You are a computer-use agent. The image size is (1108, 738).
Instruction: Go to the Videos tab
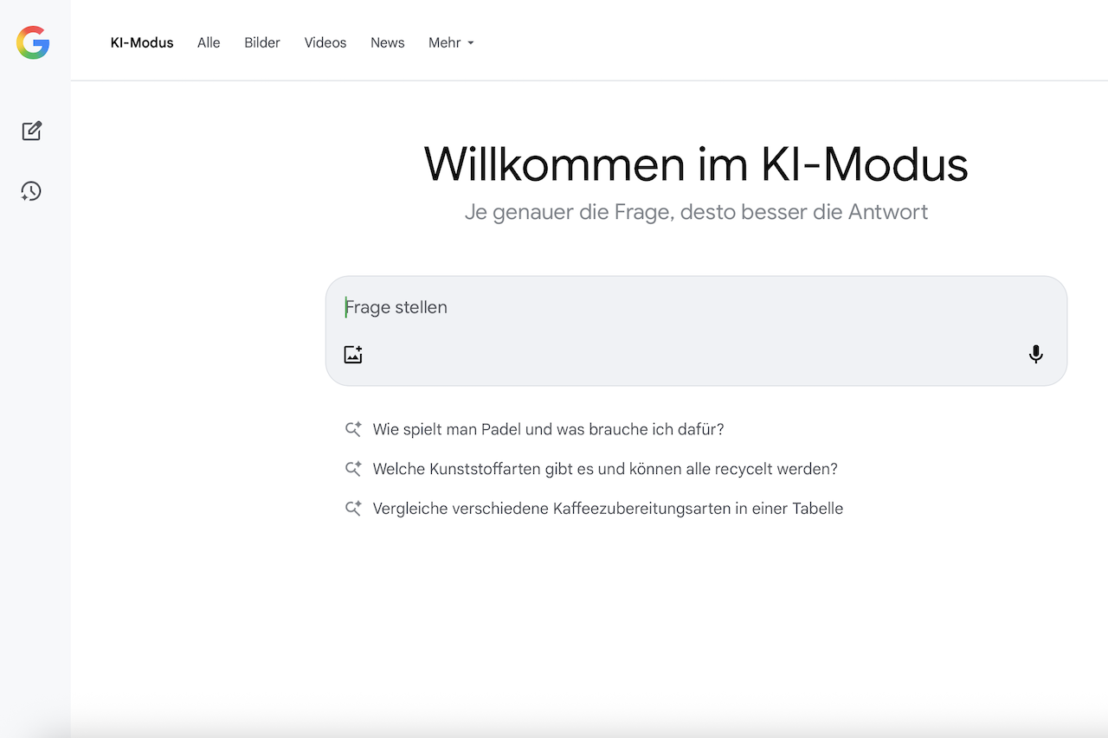pos(325,42)
